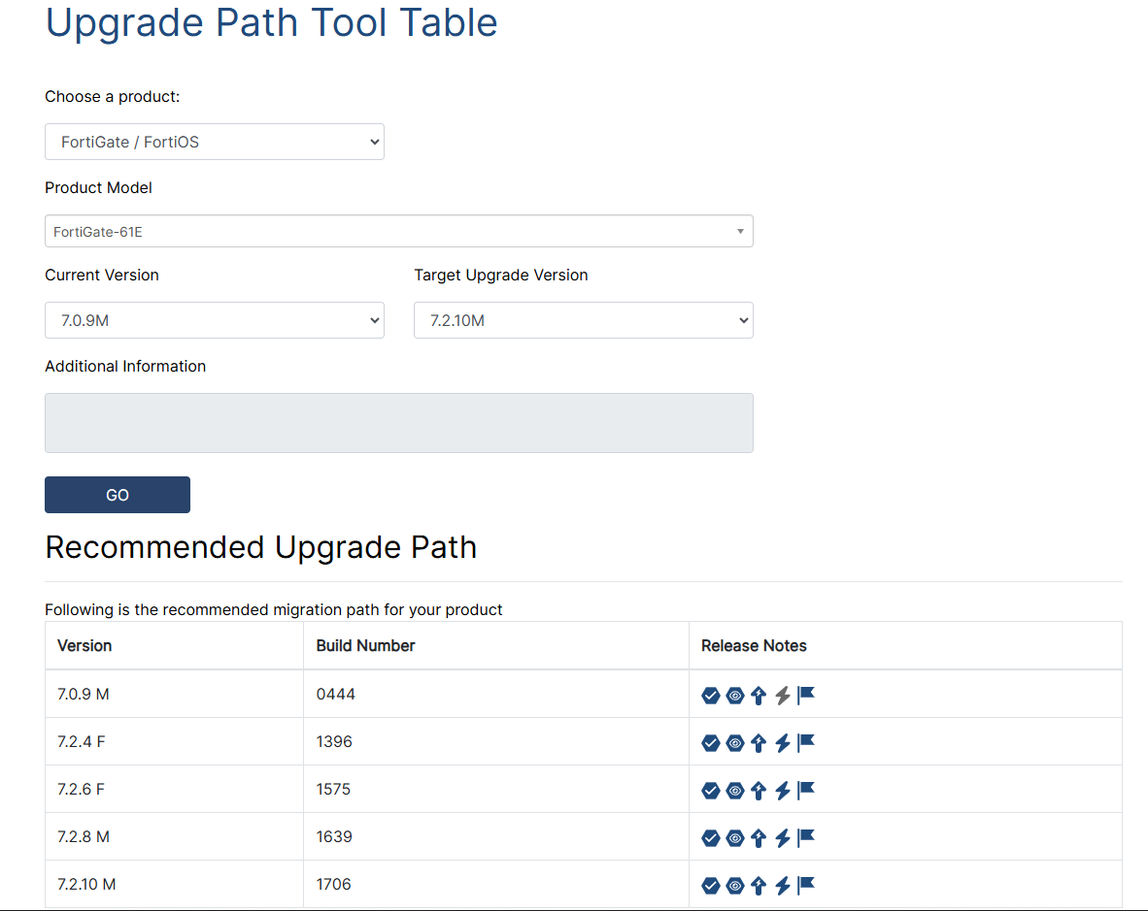Viewport: 1148px width, 911px height.
Task: Click build number 1639
Action: [x=334, y=836]
